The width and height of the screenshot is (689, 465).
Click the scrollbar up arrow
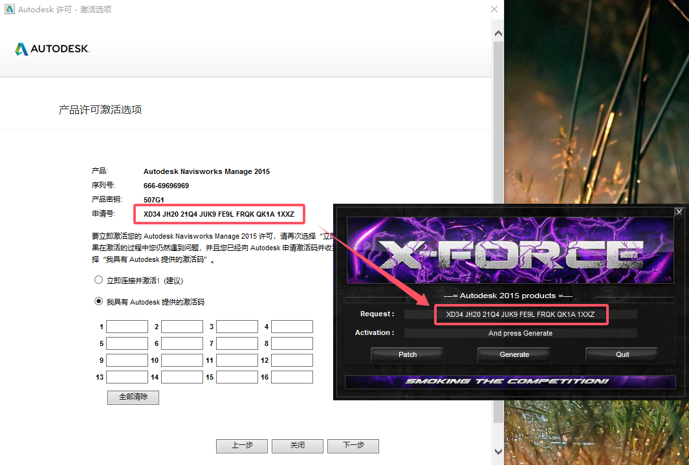click(x=498, y=32)
